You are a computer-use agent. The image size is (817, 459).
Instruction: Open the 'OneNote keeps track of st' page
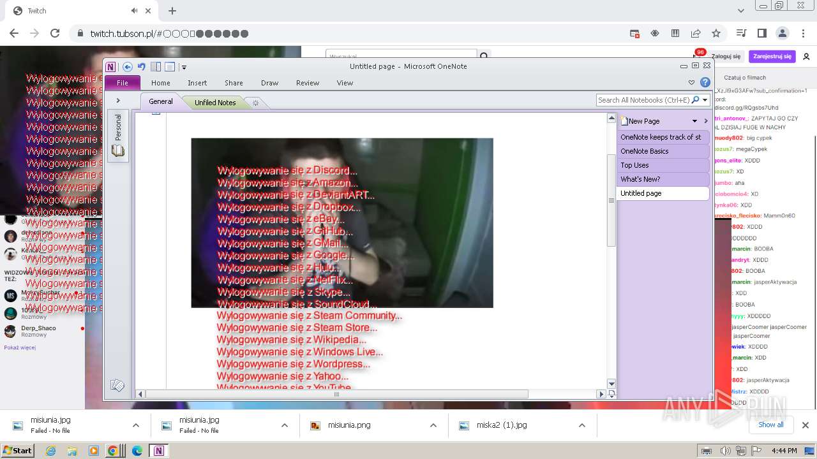point(663,137)
